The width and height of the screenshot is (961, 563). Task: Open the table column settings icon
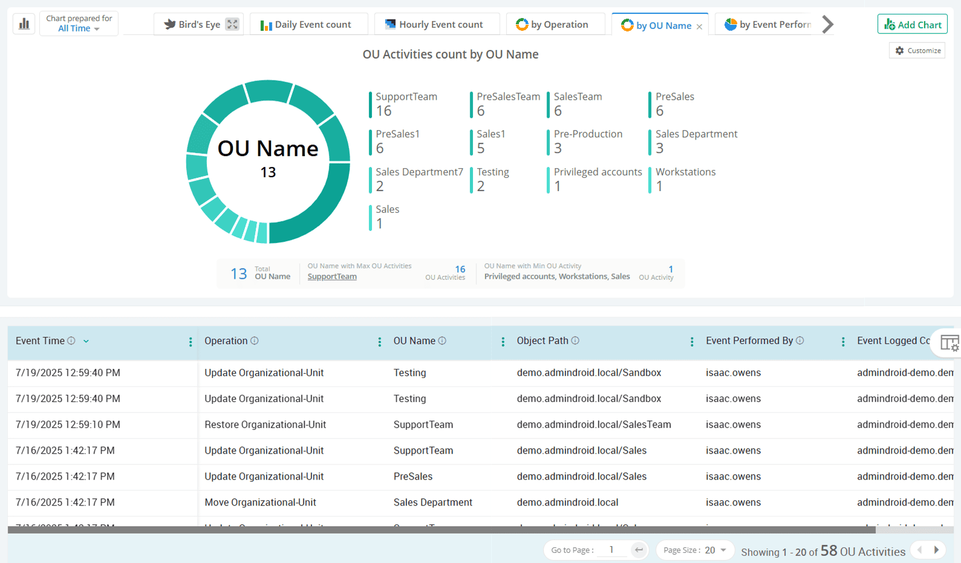click(950, 343)
